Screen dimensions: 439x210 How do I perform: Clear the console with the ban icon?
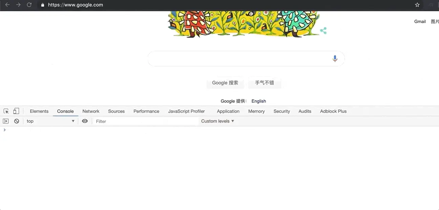17,121
